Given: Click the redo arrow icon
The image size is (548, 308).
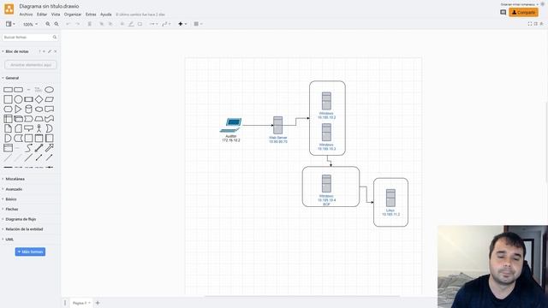Looking at the screenshot, I should 78,24.
